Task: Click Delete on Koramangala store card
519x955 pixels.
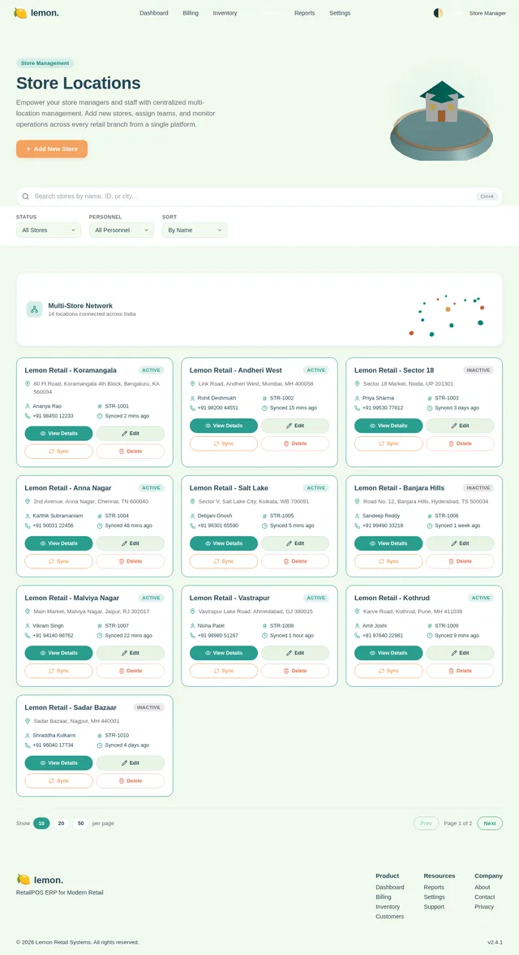Action: click(x=131, y=452)
